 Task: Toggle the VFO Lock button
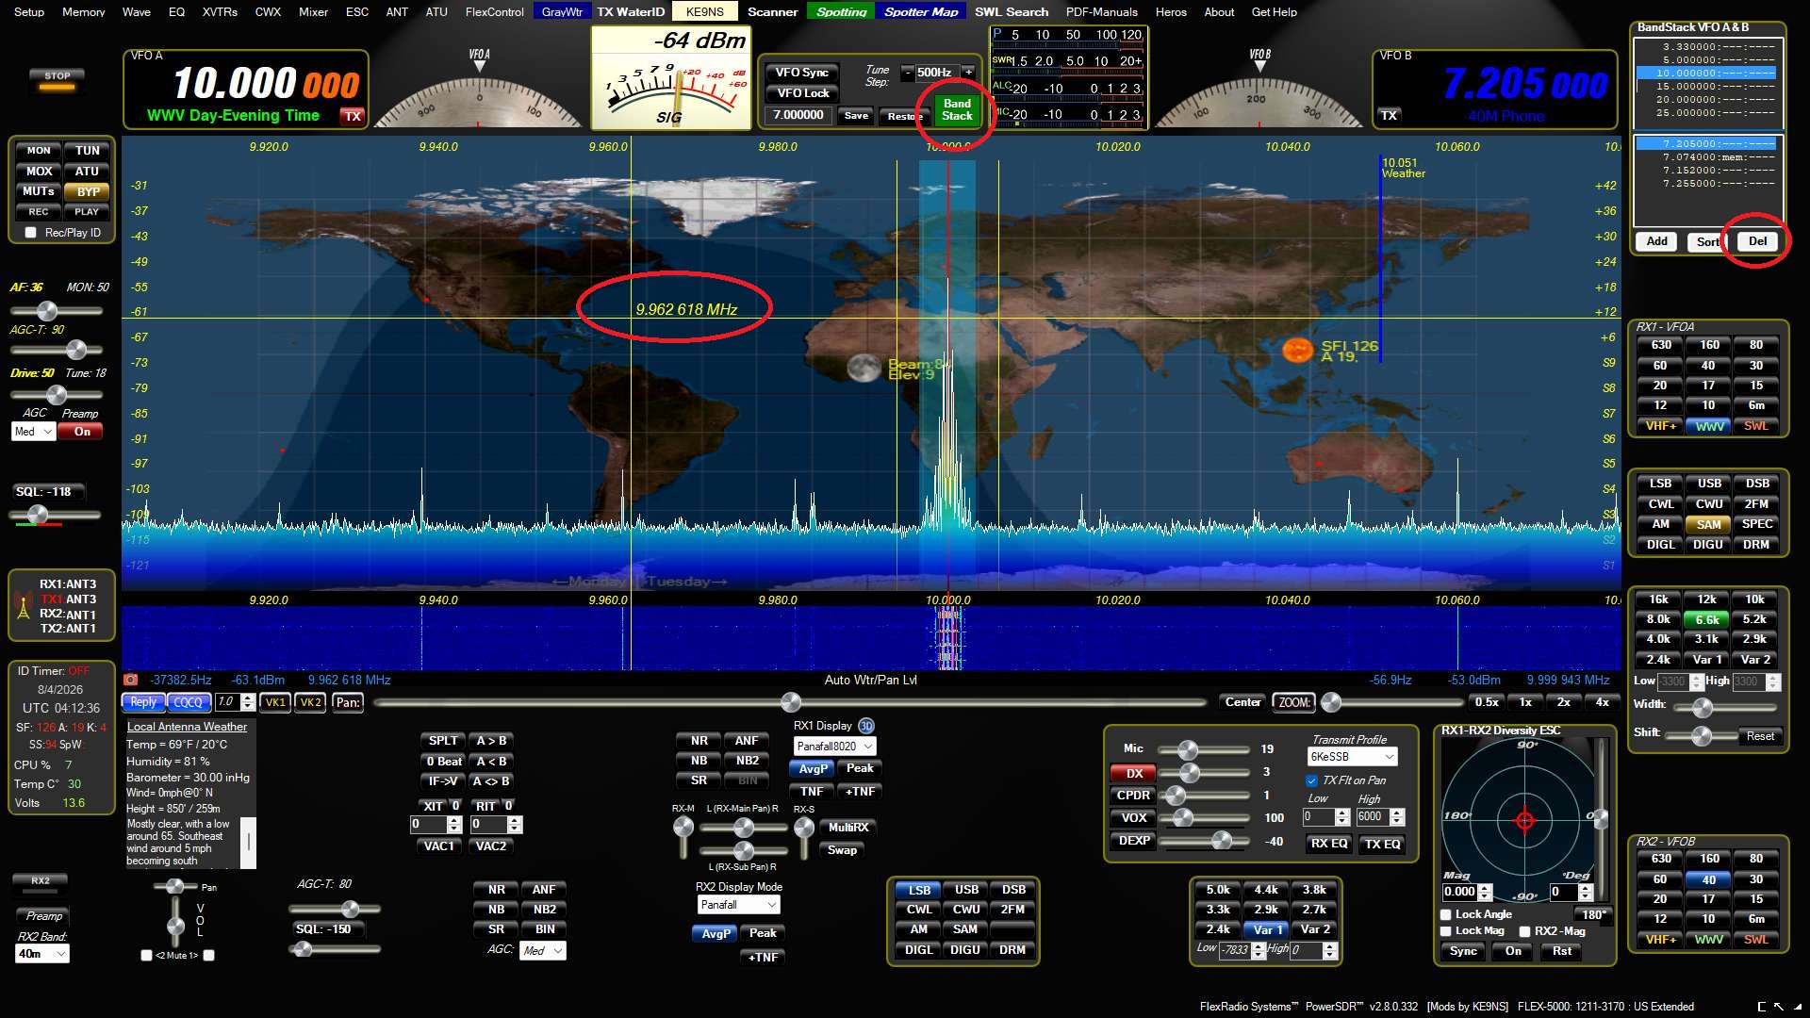pos(802,93)
